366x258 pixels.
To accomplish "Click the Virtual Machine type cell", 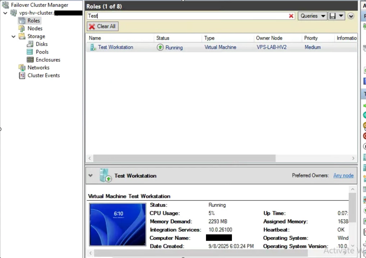I will pos(220,47).
